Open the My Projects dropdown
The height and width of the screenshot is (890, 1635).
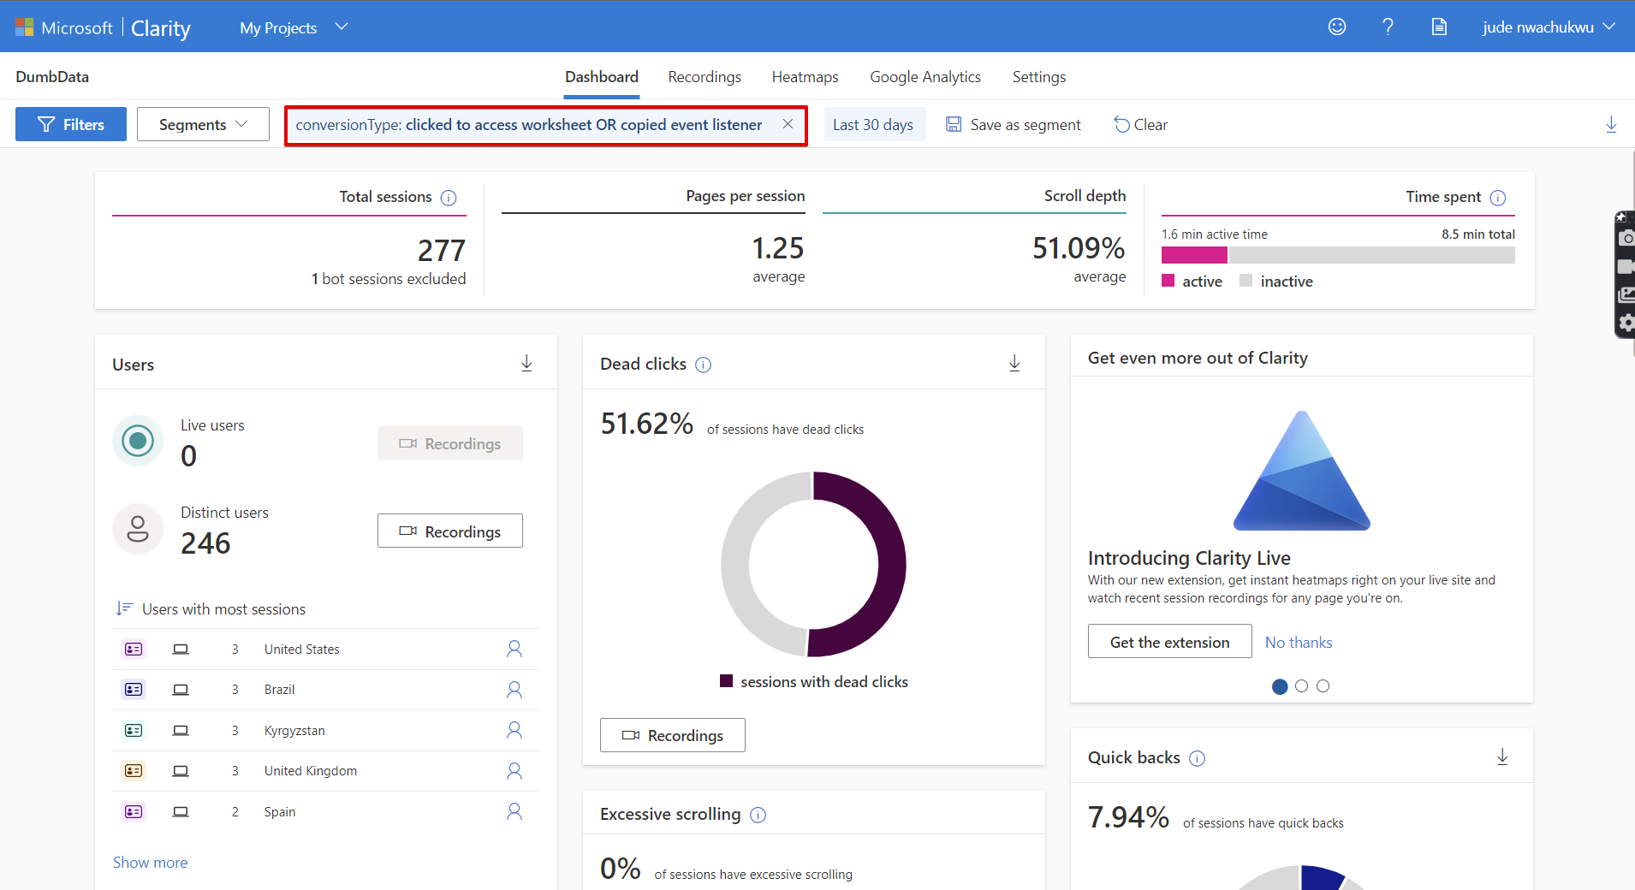click(292, 27)
